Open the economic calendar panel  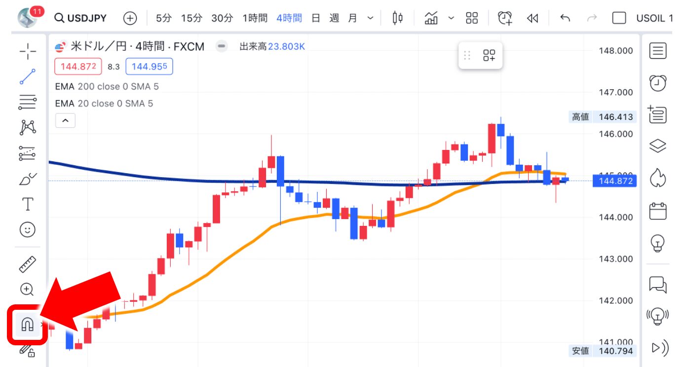pyautogui.click(x=657, y=211)
